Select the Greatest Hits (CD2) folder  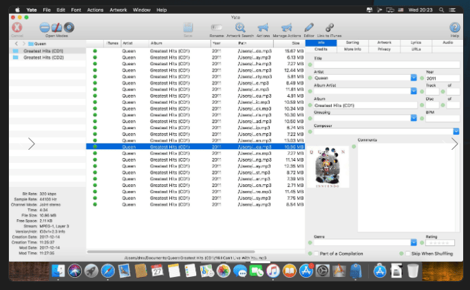click(47, 58)
